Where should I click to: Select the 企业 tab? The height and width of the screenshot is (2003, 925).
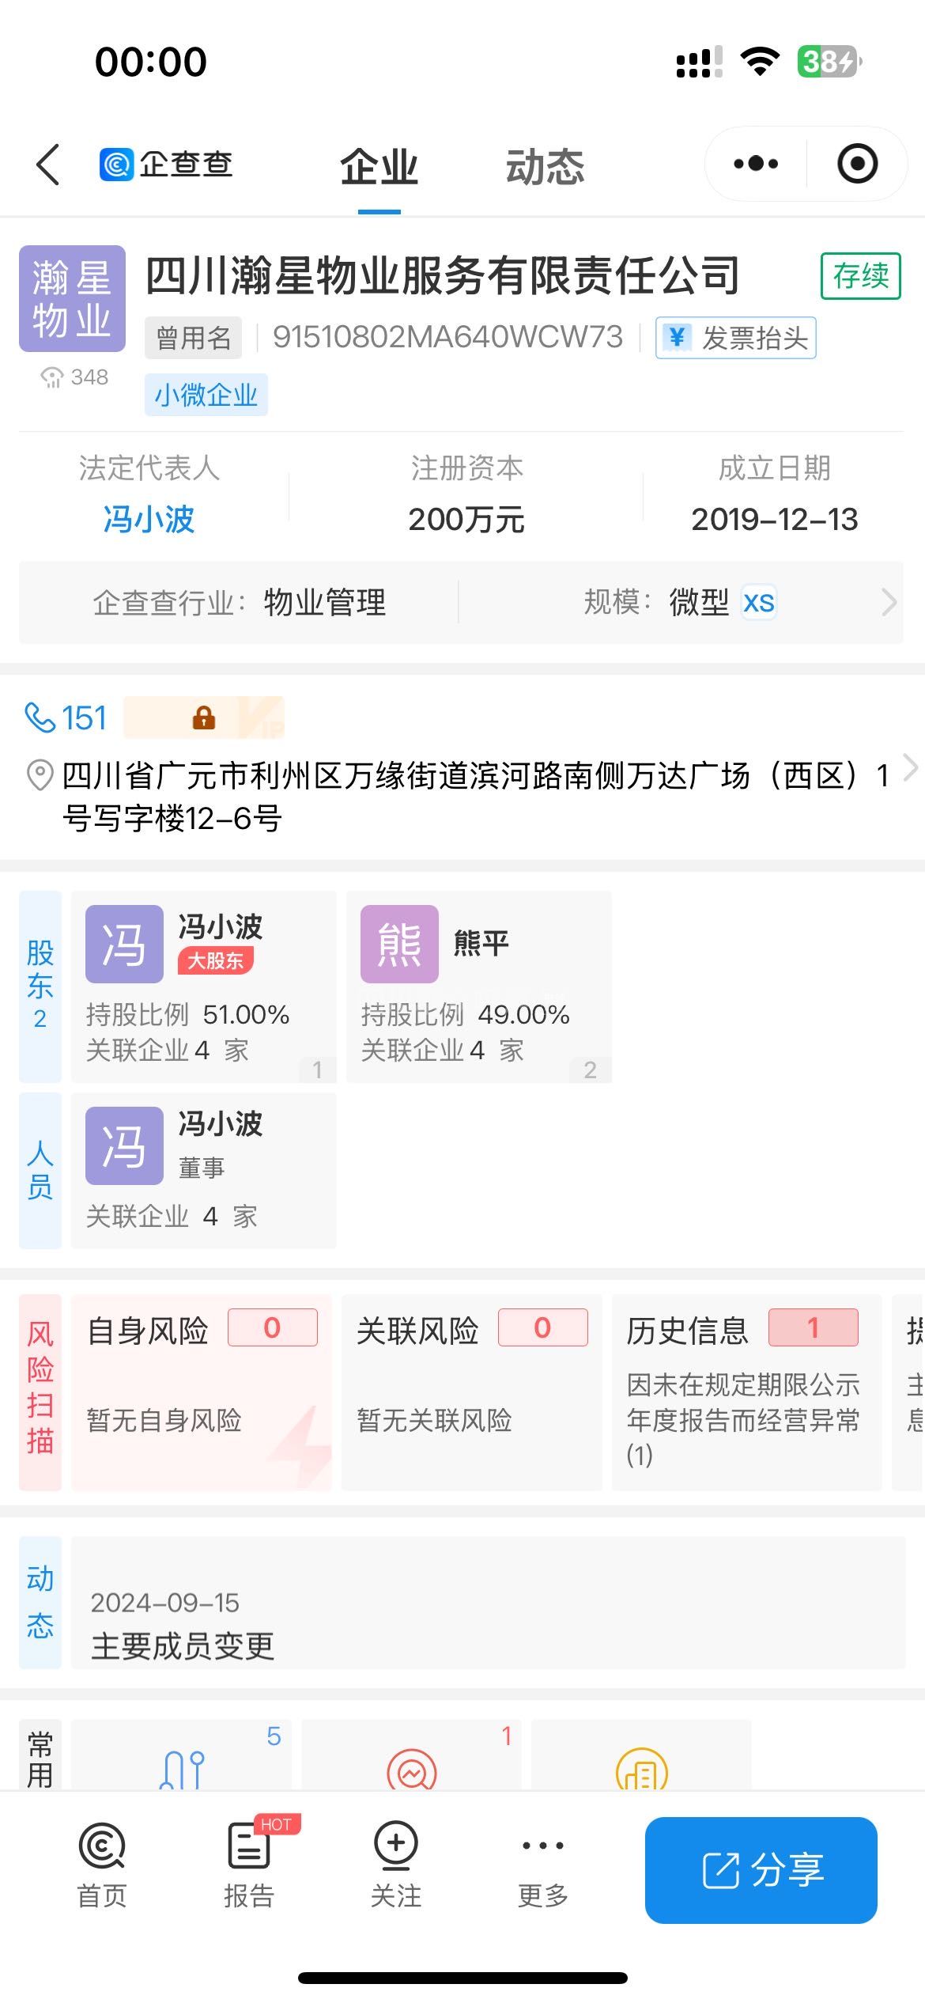click(x=379, y=167)
